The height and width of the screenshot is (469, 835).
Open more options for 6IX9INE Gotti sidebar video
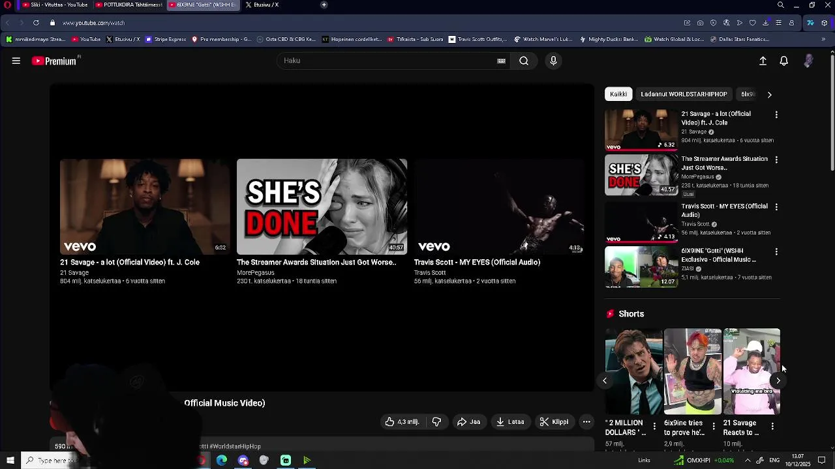[x=776, y=251]
